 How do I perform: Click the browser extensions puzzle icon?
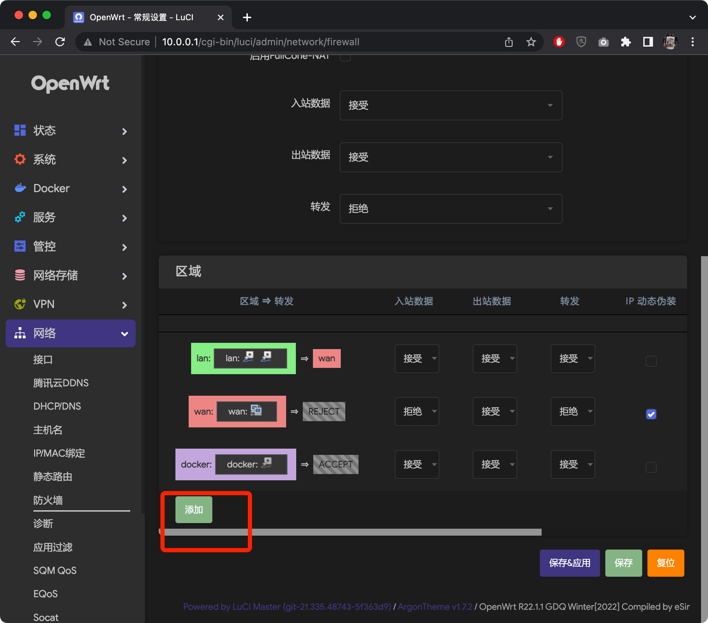click(x=626, y=41)
